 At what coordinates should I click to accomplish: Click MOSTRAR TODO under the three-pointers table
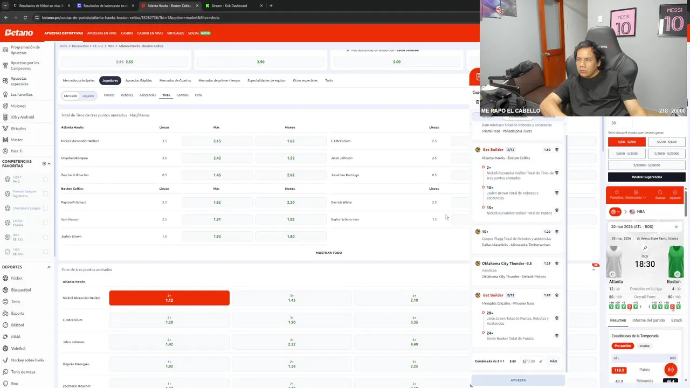(329, 253)
